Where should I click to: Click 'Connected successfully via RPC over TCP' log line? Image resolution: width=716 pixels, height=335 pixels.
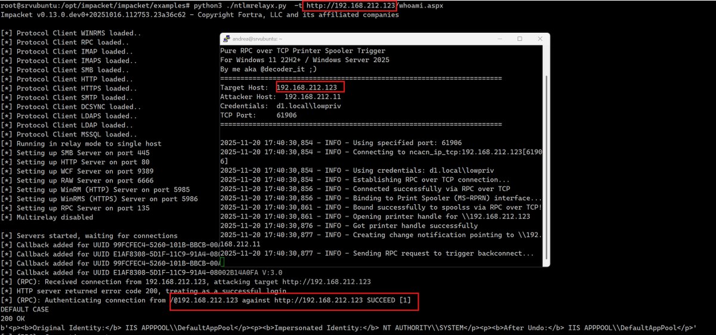[x=365, y=189]
